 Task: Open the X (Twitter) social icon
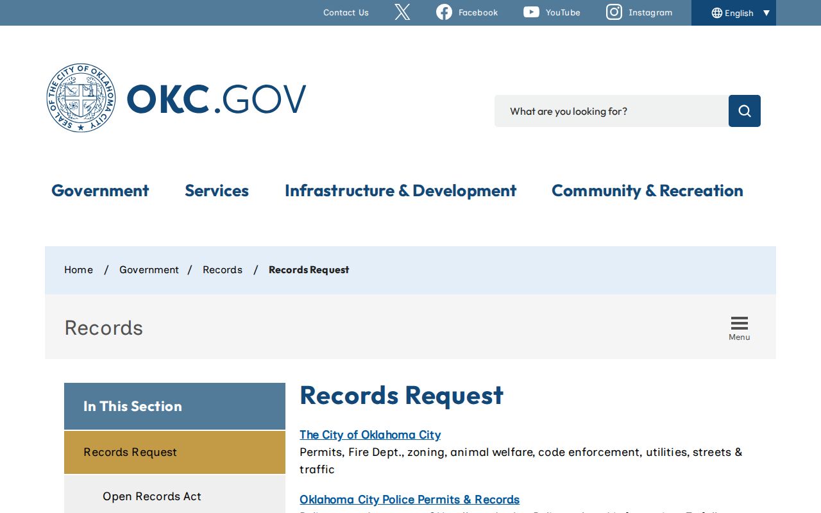(x=402, y=12)
